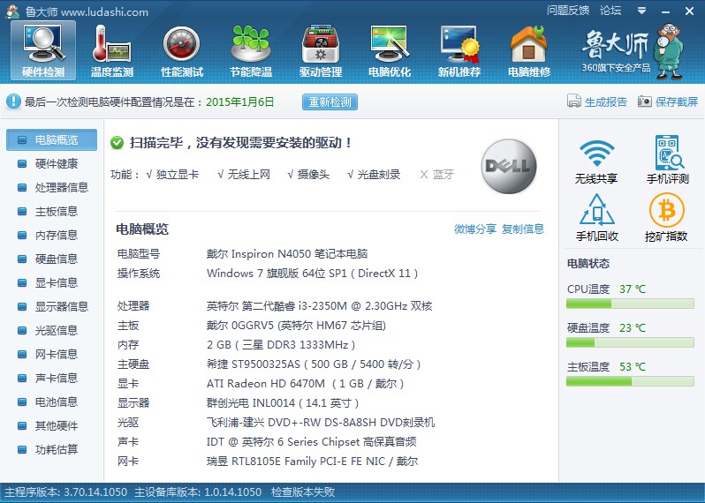Click 瑞昱 RTL8105E network card text
Screen dimensions: 705x503
[312, 462]
